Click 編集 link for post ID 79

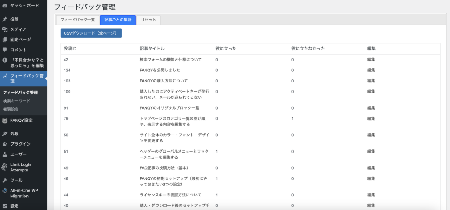pyautogui.click(x=371, y=118)
